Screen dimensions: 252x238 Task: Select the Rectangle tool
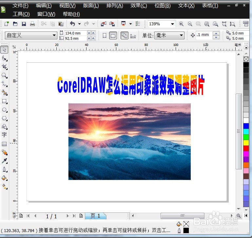pos(5,101)
